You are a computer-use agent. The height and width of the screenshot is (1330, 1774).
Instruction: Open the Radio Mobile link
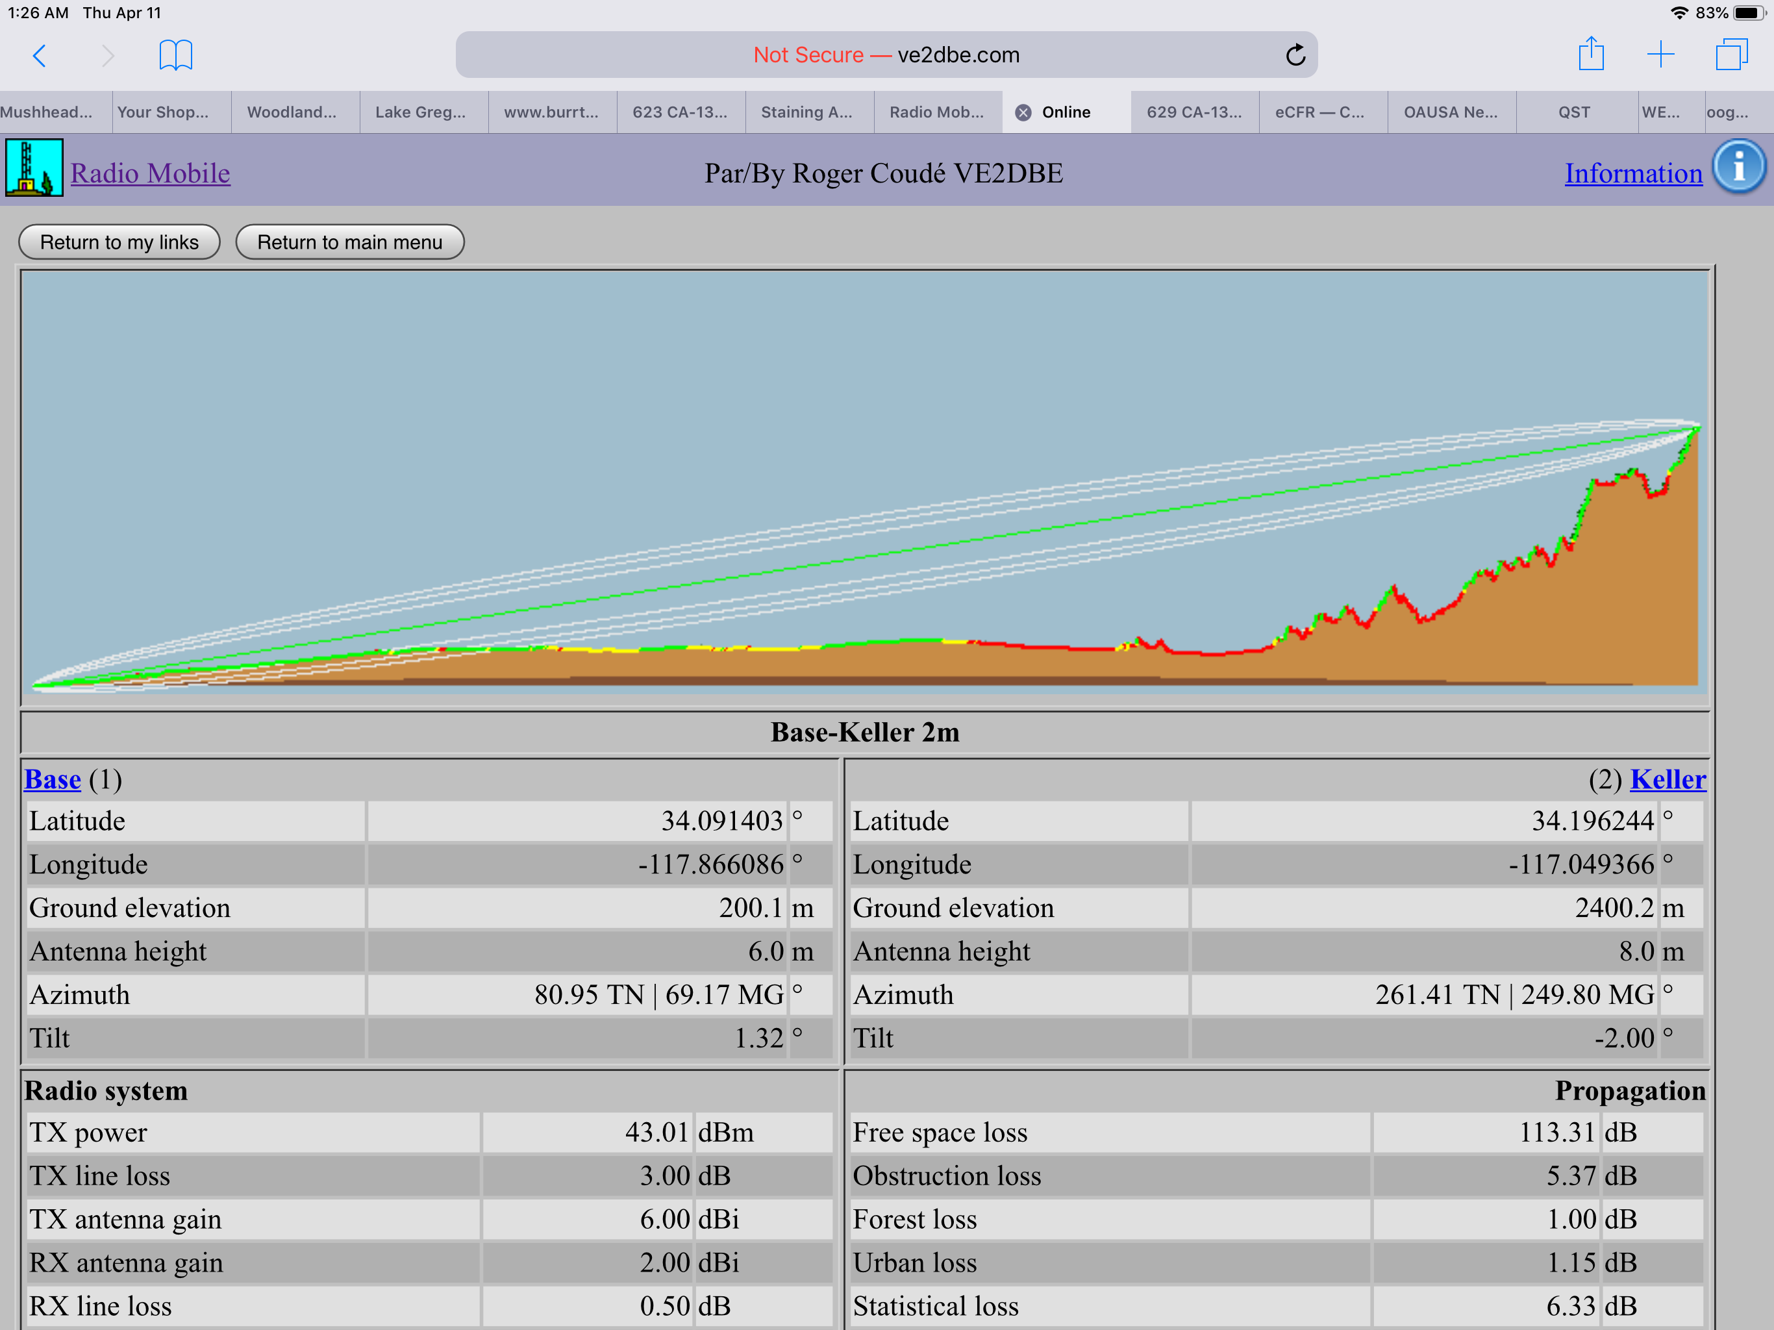[150, 173]
